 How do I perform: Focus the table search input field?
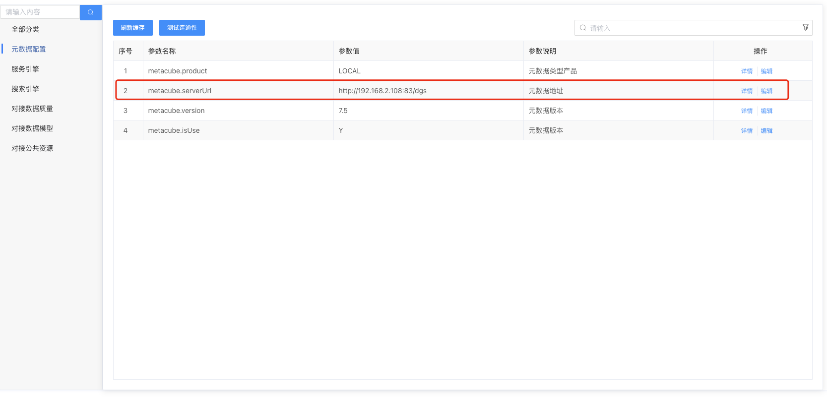pos(694,28)
